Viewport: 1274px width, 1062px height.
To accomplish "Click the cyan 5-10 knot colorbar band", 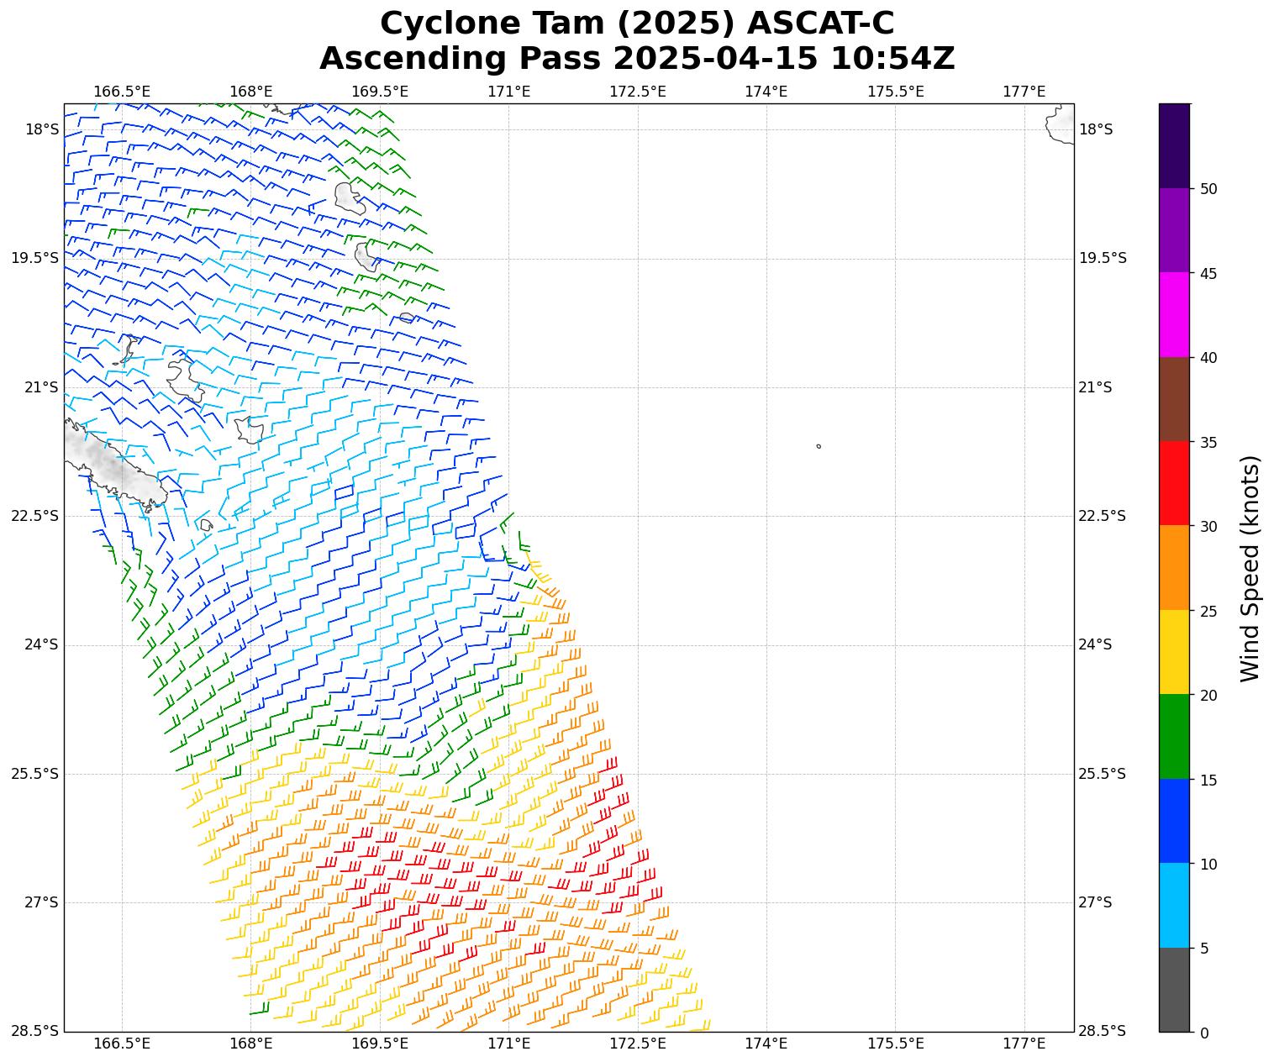I will click(1174, 905).
